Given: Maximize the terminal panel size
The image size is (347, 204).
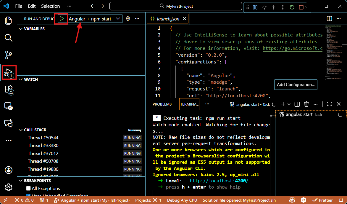Looking at the screenshot, I should coord(329,104).
